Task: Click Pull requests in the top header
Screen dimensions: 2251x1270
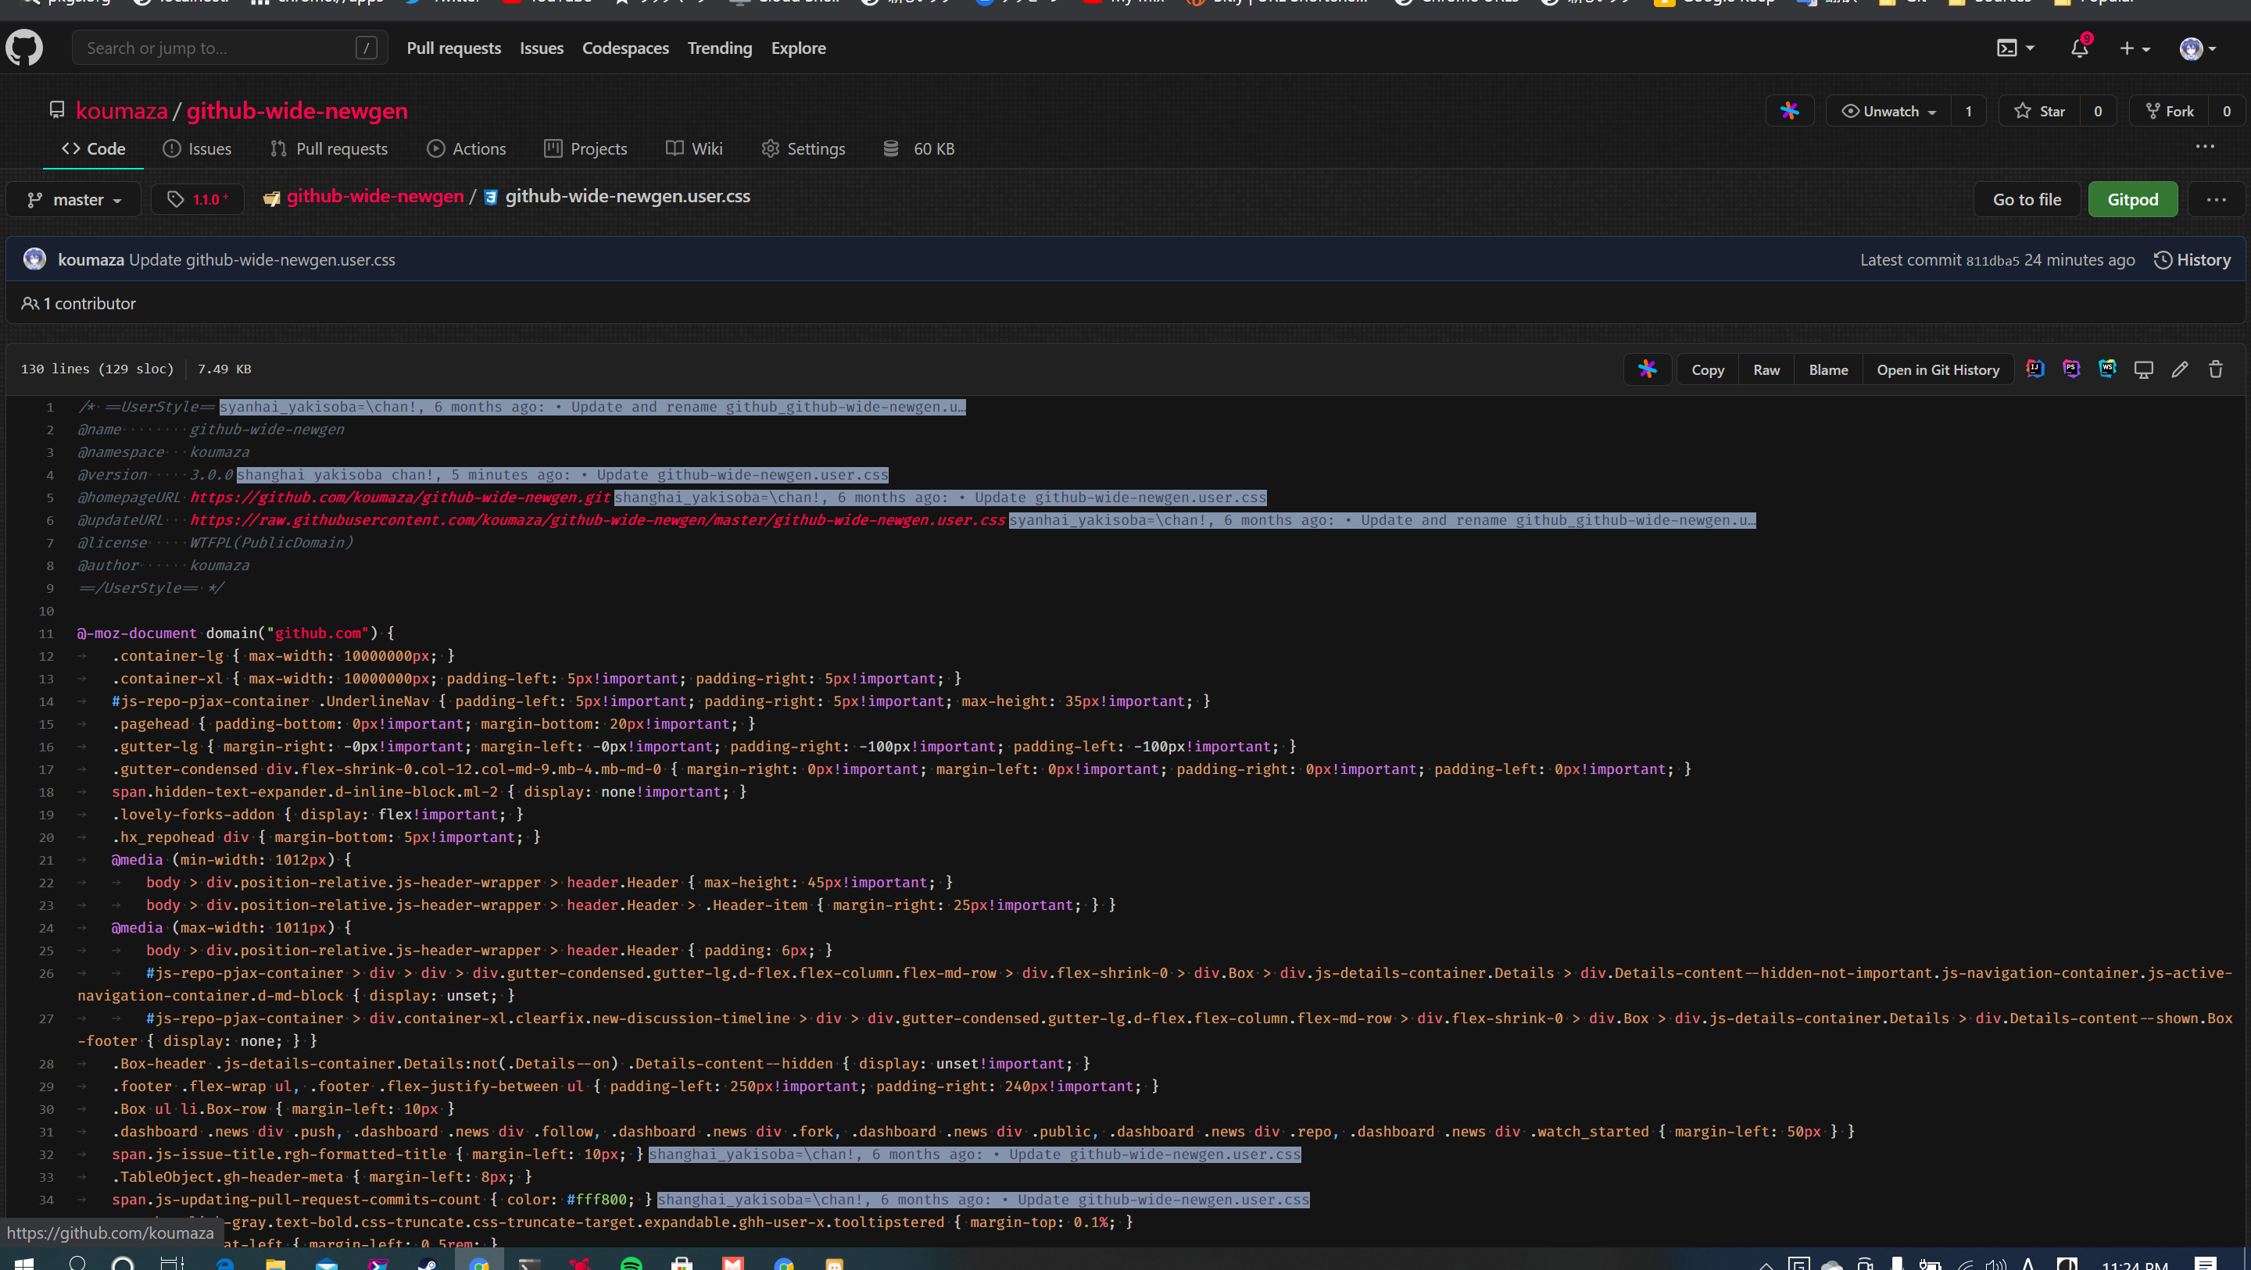Action: point(453,48)
